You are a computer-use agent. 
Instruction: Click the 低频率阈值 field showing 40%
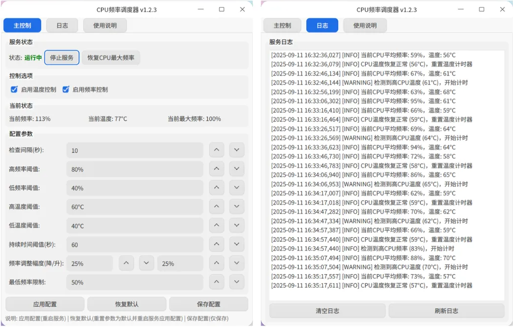click(135, 188)
